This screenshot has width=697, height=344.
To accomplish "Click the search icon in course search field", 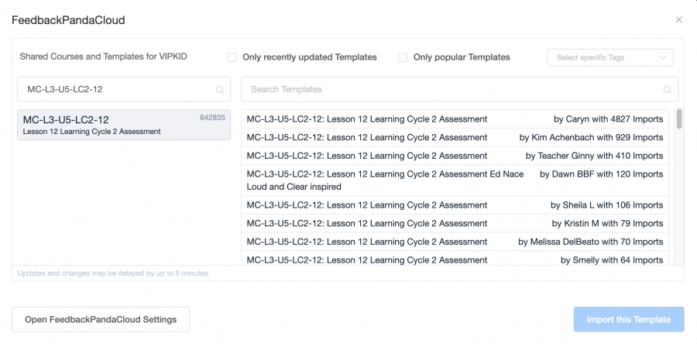I will point(220,89).
